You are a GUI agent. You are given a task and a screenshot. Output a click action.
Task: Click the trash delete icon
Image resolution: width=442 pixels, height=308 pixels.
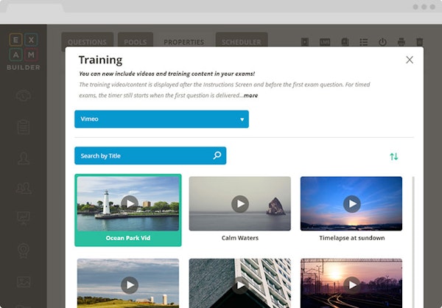pyautogui.click(x=421, y=42)
